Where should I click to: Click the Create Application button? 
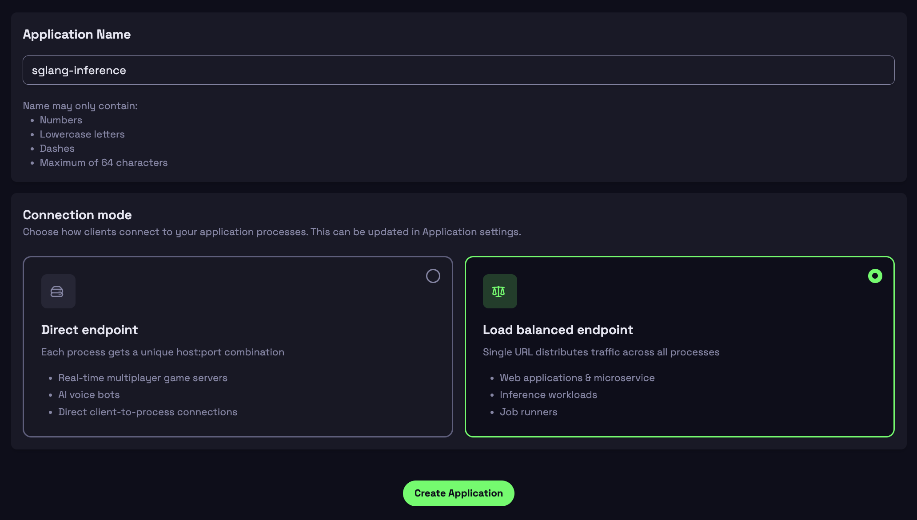(x=458, y=493)
